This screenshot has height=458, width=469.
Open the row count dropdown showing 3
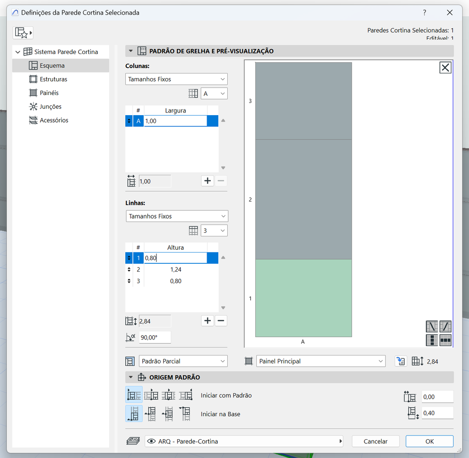[214, 230]
